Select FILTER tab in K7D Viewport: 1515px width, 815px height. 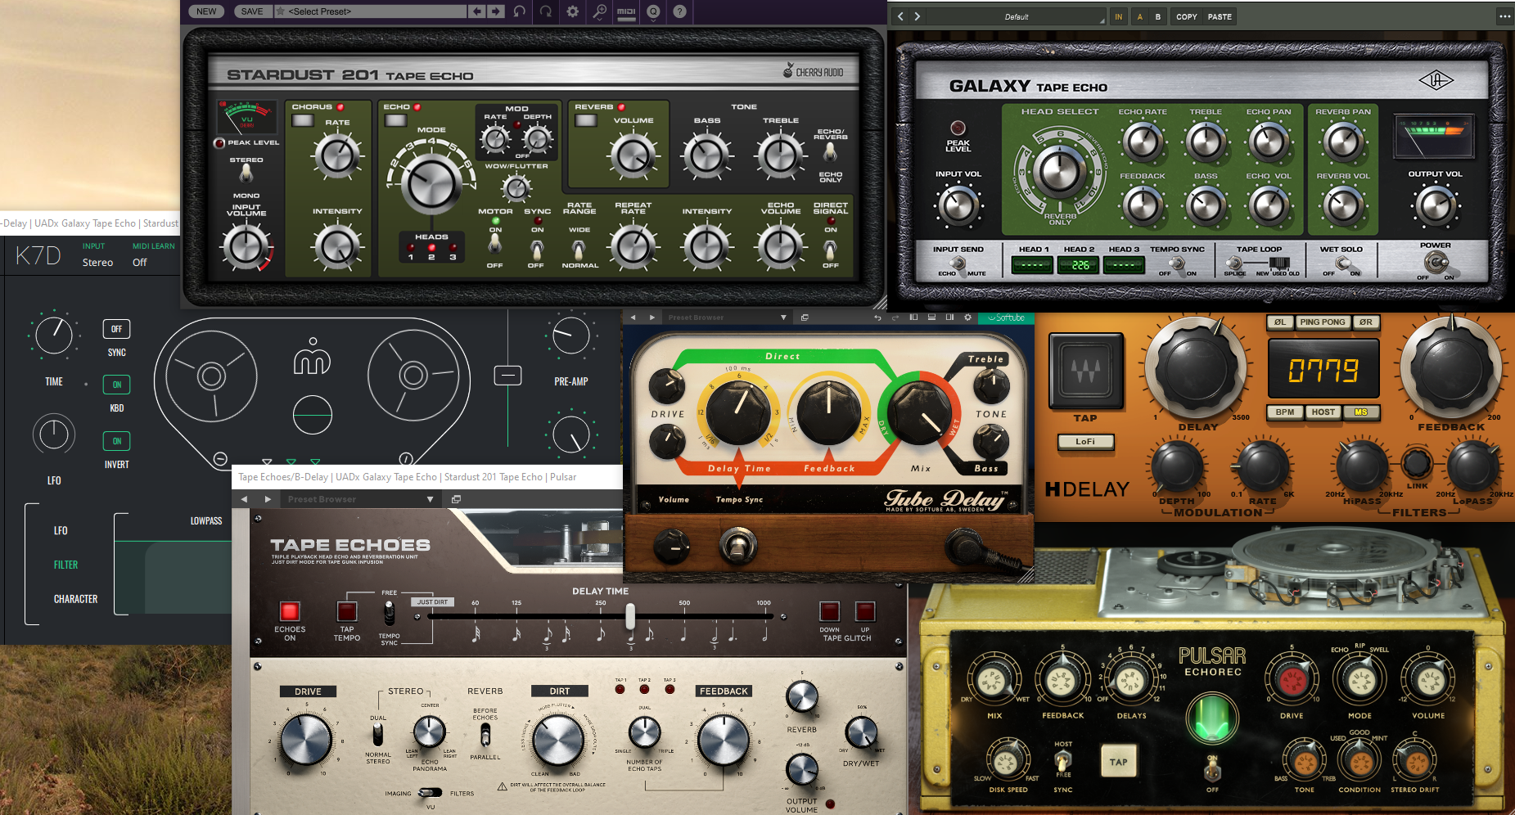[65, 565]
